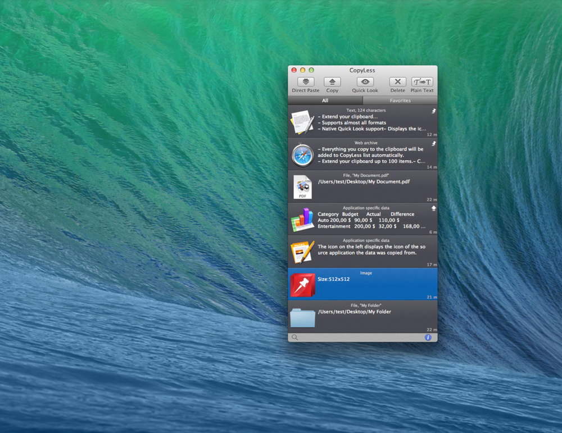Image resolution: width=562 pixels, height=433 pixels.
Task: Close the CopyLess window
Action: 294,70
